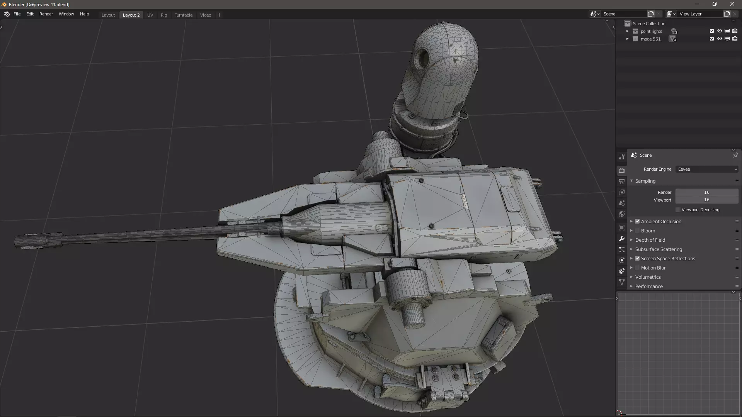Viewport: 742px width, 417px height.
Task: Enable the Motion Blur checkbox
Action: click(637, 268)
